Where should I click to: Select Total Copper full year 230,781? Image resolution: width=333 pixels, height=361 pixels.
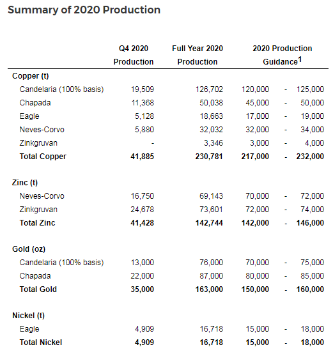pyautogui.click(x=209, y=157)
